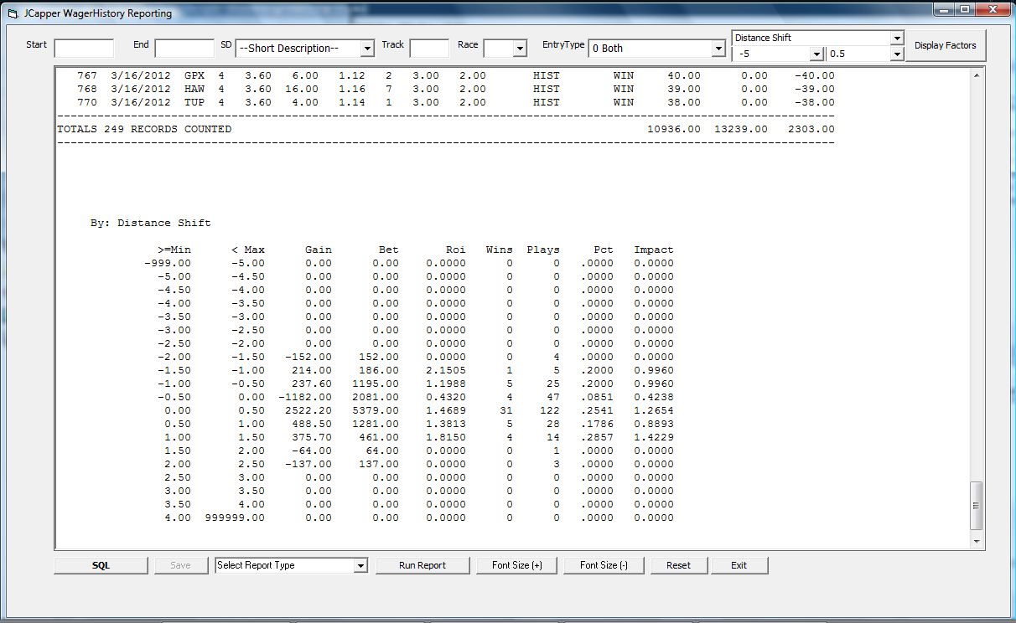Click the impact value 0.4238
The height and width of the screenshot is (623, 1016).
point(654,397)
